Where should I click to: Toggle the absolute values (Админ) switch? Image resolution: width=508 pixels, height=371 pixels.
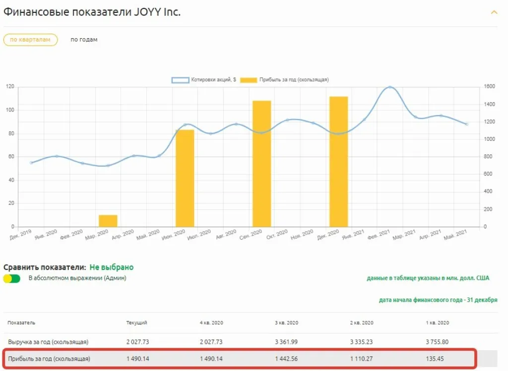(x=11, y=278)
